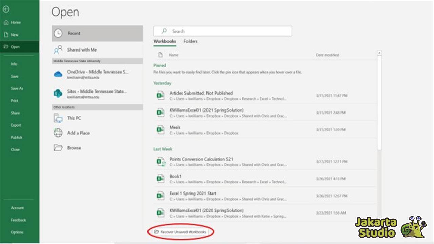Screen dimensions: 434x244
Task: Select the Recent files view
Action: [74, 33]
